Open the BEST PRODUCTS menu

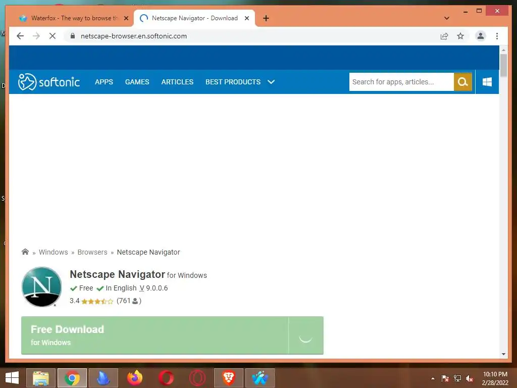[x=233, y=82]
